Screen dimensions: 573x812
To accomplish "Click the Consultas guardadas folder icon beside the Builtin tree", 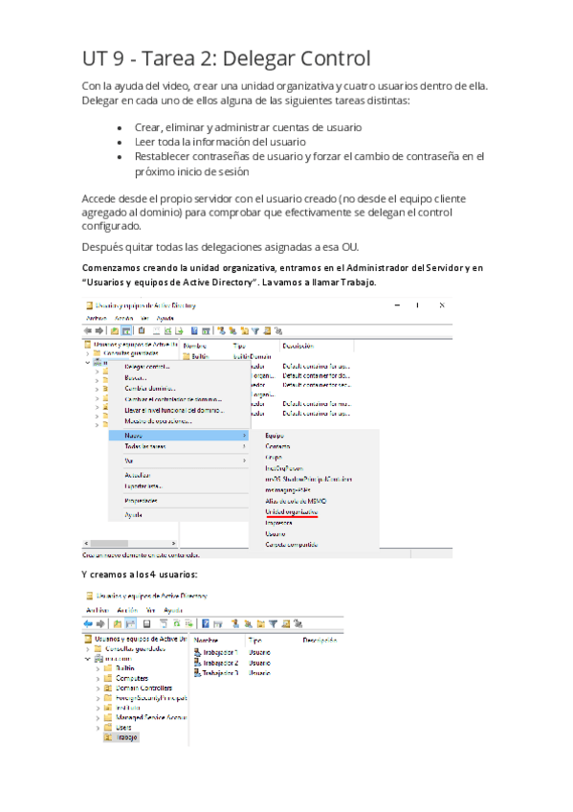I will 98,648.
